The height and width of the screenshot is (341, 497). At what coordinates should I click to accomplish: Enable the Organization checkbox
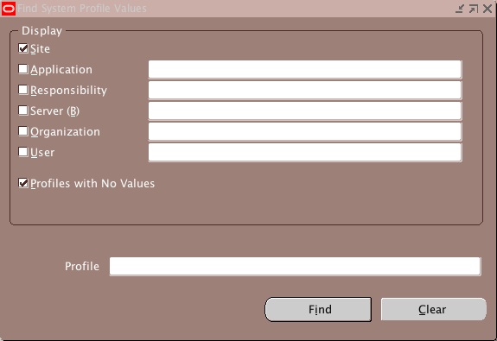pos(23,131)
